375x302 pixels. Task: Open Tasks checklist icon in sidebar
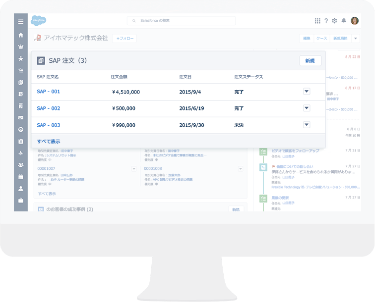click(x=21, y=70)
